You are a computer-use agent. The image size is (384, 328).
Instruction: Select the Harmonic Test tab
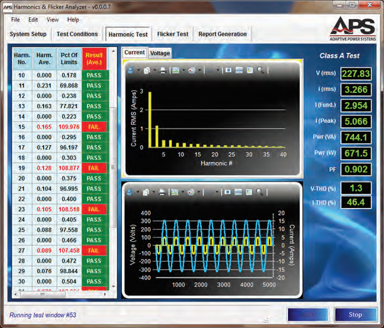coord(128,34)
